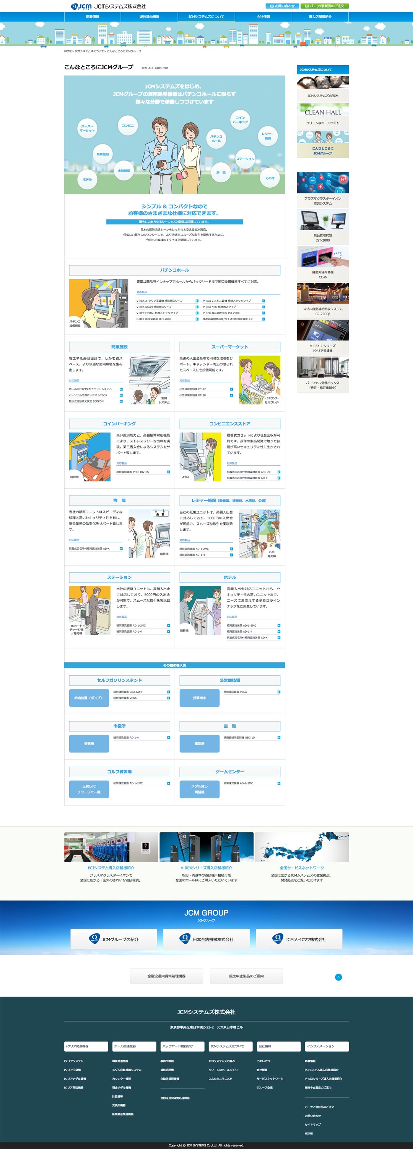Click the スーパーマーケット bubble in the hero illustration
The width and height of the screenshot is (413, 1149).
coord(87,128)
